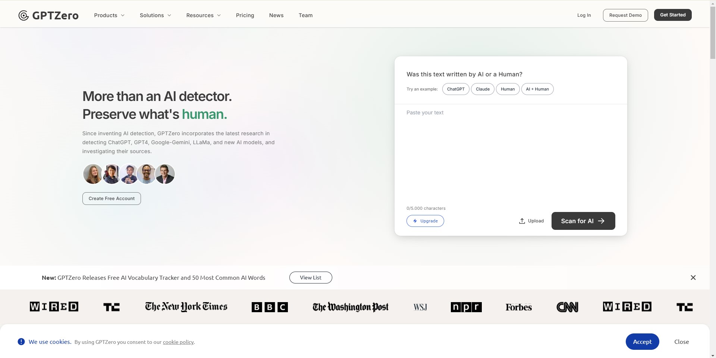
Task: Open the Team page
Action: click(x=306, y=15)
